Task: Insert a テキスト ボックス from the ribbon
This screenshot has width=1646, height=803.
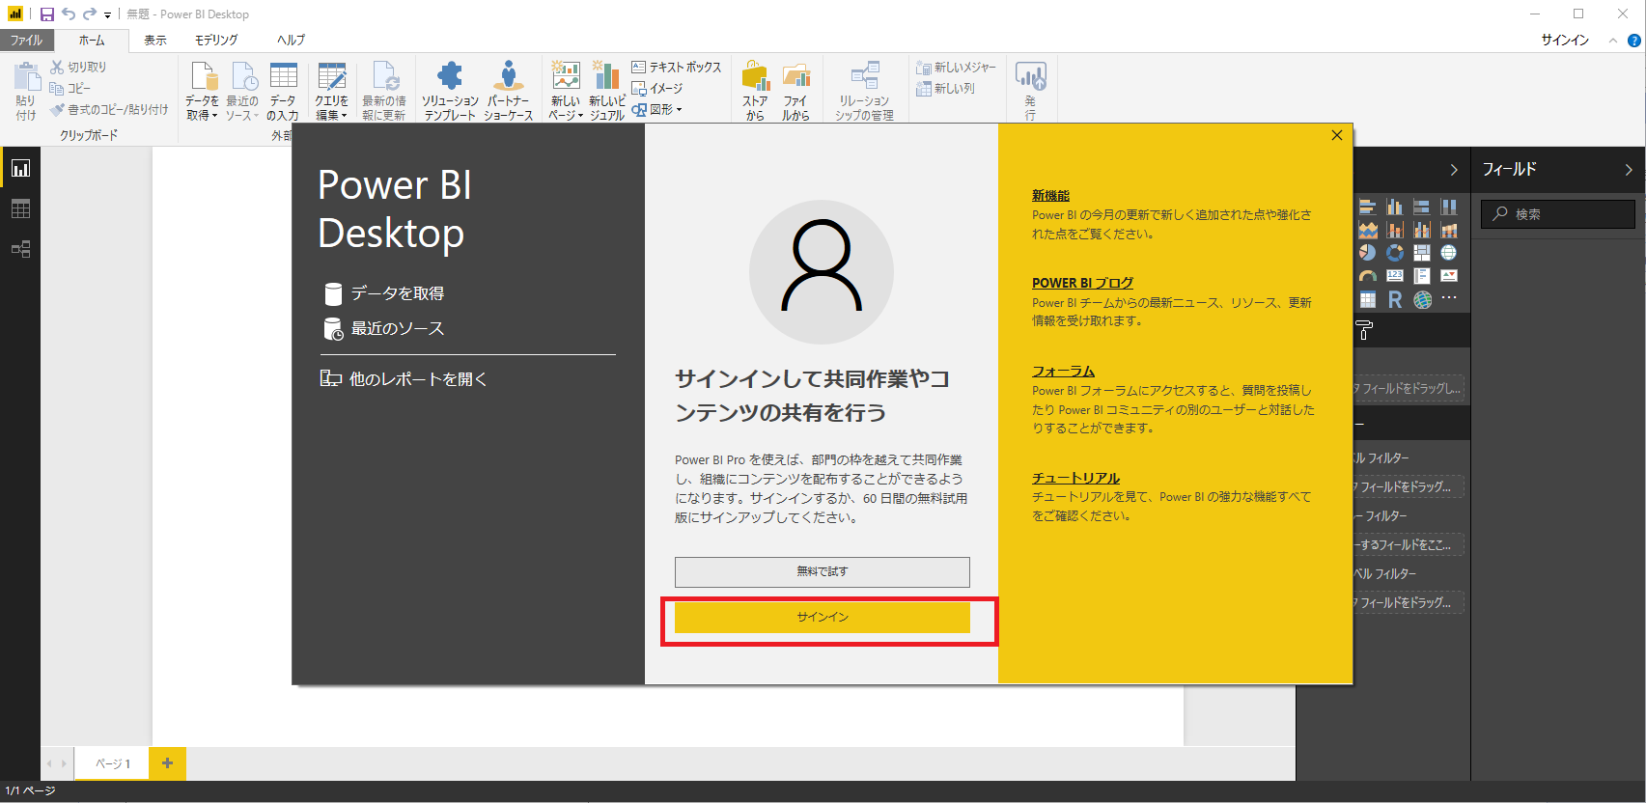Action: point(677,67)
